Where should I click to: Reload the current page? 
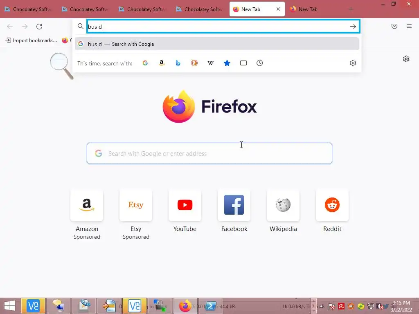pyautogui.click(x=39, y=27)
